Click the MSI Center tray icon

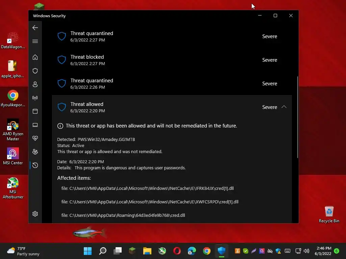262,251
